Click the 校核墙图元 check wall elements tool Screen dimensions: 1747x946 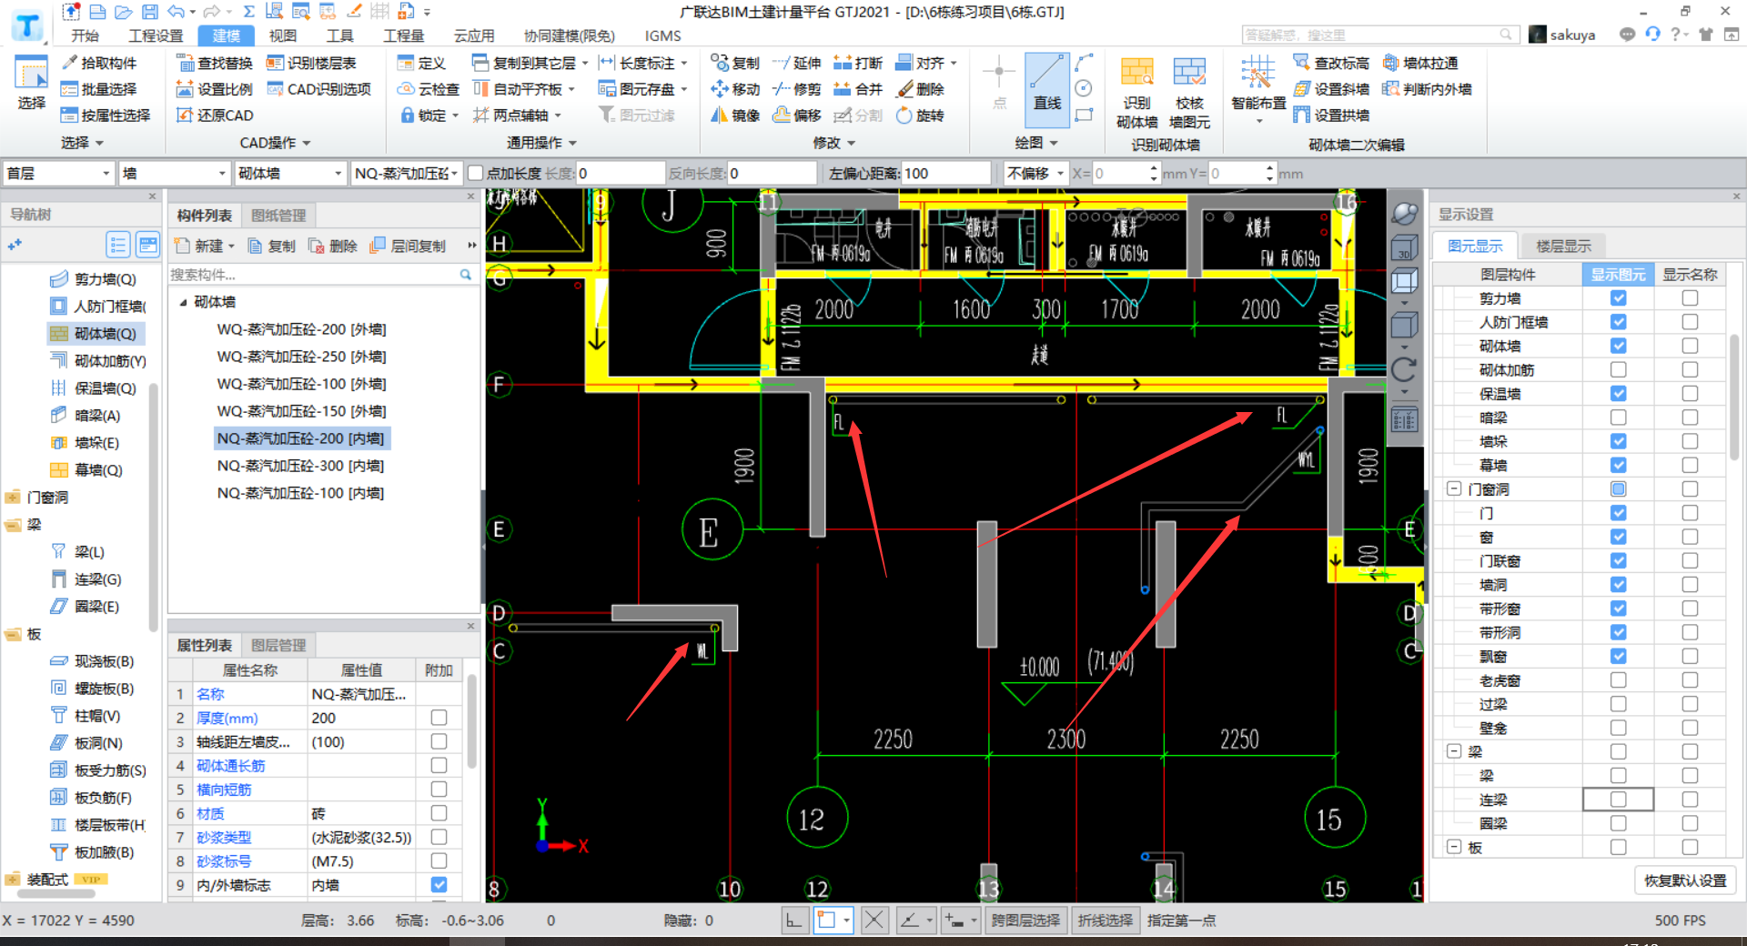pos(1189,94)
